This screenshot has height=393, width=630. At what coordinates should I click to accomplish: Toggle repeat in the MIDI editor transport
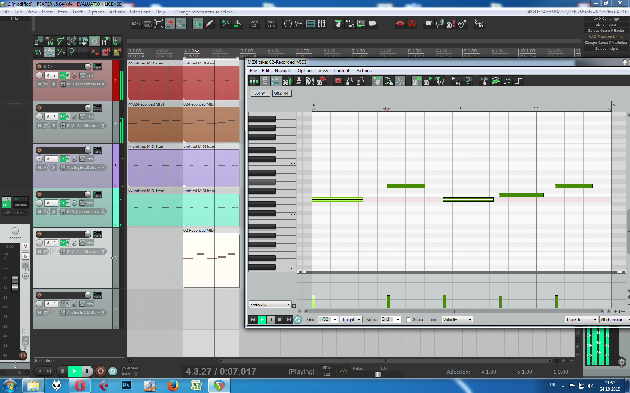point(298,320)
